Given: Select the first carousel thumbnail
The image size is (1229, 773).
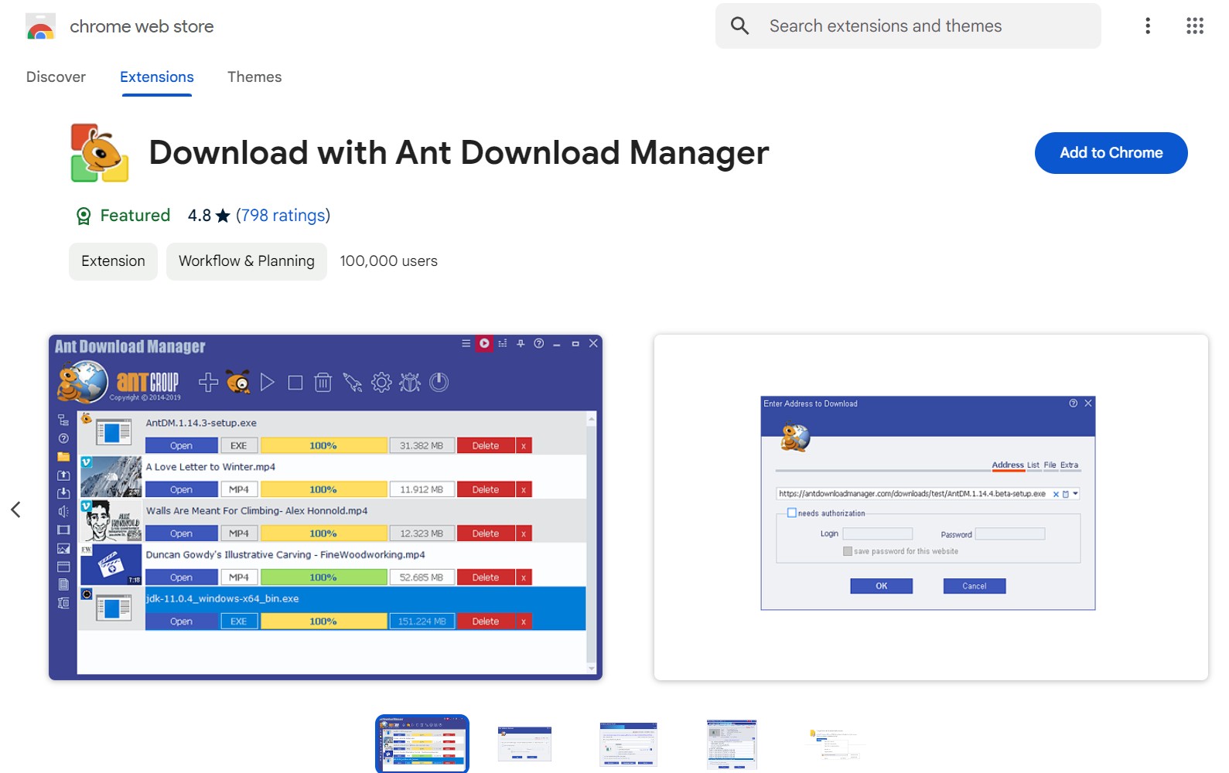Looking at the screenshot, I should coord(422,744).
